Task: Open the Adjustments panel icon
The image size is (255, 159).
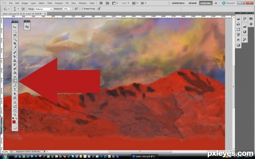Action: [x=238, y=40]
